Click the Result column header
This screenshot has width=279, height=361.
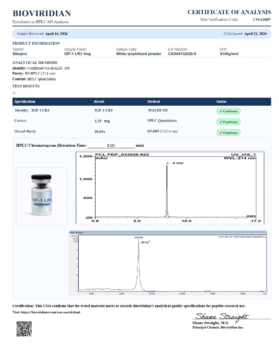(99, 102)
